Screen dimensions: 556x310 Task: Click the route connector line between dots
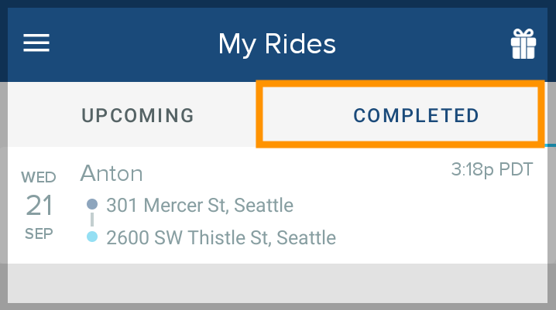pos(92,220)
